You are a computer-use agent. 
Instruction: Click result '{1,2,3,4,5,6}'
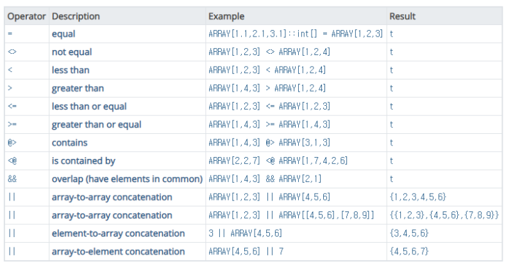tap(417, 197)
